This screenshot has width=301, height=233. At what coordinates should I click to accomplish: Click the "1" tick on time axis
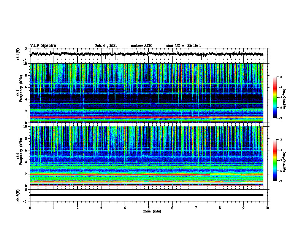[54, 208]
